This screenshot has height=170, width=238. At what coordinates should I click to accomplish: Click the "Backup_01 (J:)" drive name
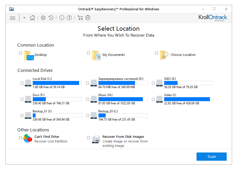[x=42, y=111]
